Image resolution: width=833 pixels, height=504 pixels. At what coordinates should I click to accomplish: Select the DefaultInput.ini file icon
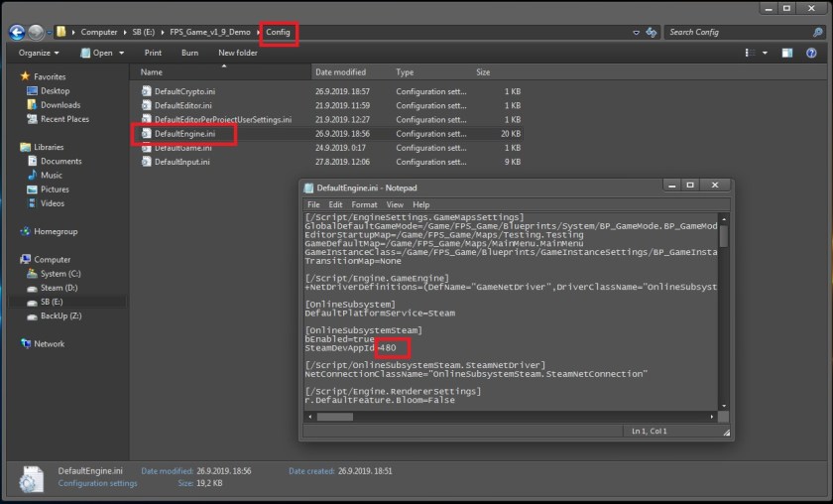tap(146, 162)
